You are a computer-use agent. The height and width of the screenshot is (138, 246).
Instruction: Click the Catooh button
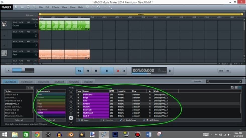pyautogui.click(x=197, y=81)
